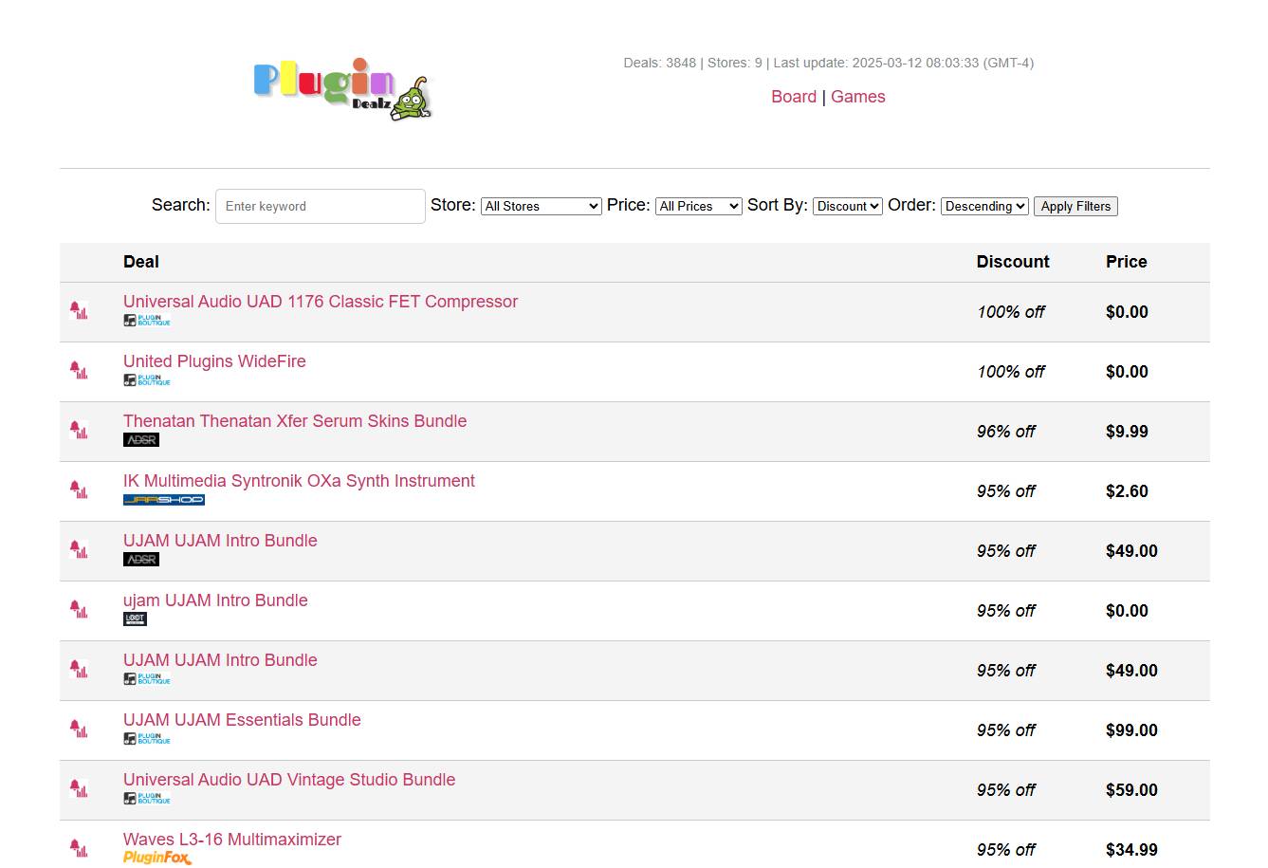
Task: Click alert bell icon for United Plugins WideFire
Action: pos(79,370)
